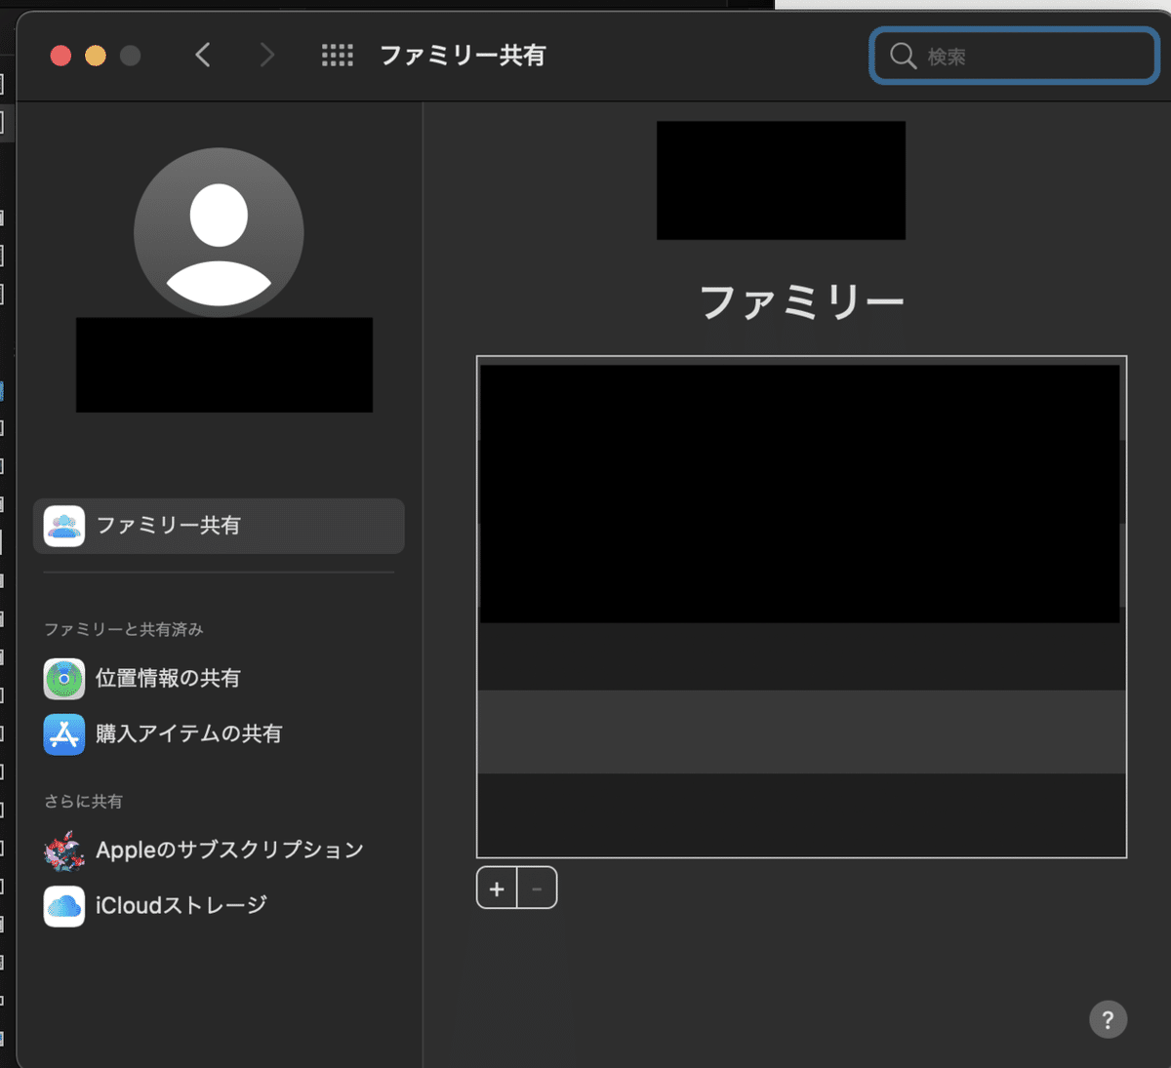
Task: Click the user profile avatar image
Action: coord(218,232)
